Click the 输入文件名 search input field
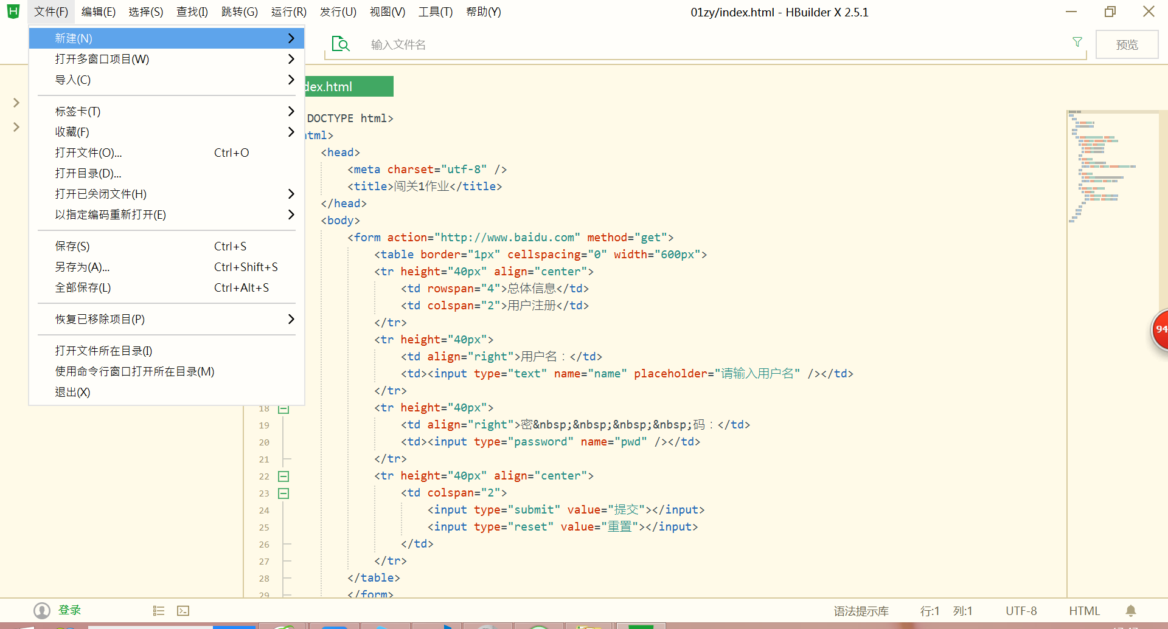The height and width of the screenshot is (629, 1168). click(x=547, y=44)
